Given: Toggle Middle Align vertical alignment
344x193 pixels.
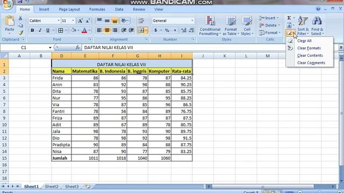Looking at the screenshot, I should click(107, 20).
